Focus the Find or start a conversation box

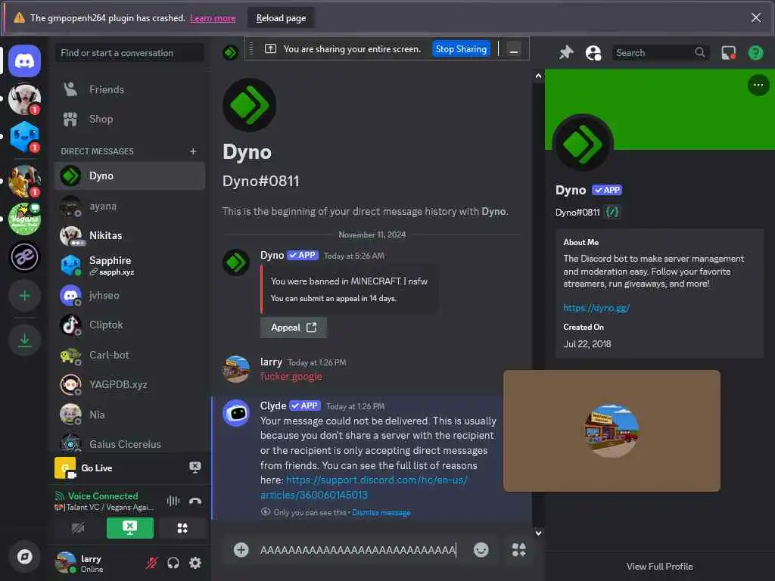[x=129, y=53]
